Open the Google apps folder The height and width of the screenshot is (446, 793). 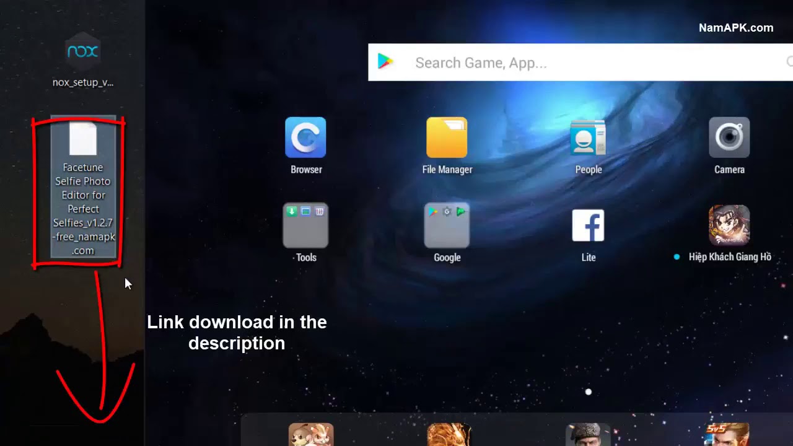click(447, 225)
